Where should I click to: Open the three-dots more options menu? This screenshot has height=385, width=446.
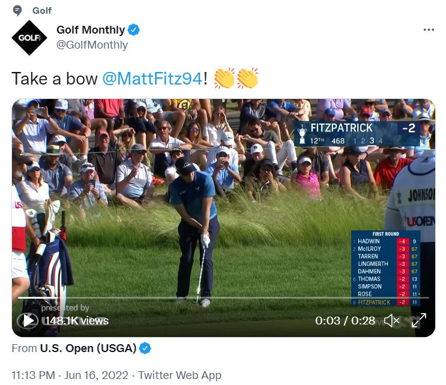(428, 30)
